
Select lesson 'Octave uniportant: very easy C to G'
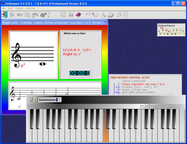pos(143,84)
